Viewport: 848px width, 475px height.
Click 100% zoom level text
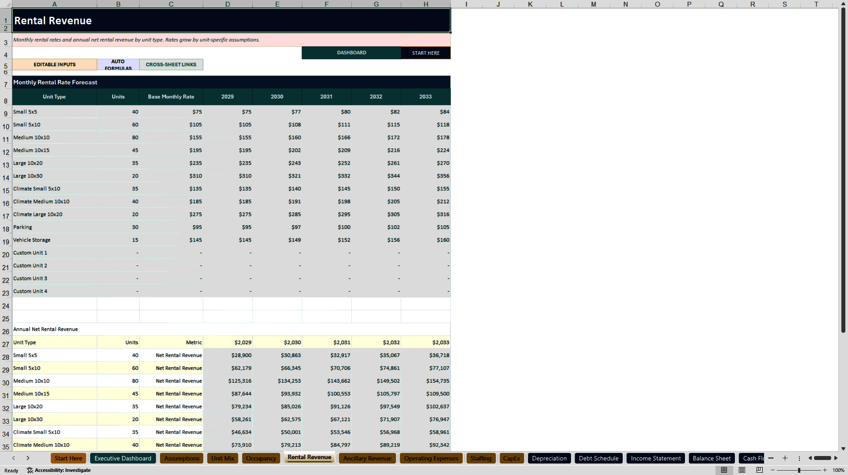(x=838, y=470)
